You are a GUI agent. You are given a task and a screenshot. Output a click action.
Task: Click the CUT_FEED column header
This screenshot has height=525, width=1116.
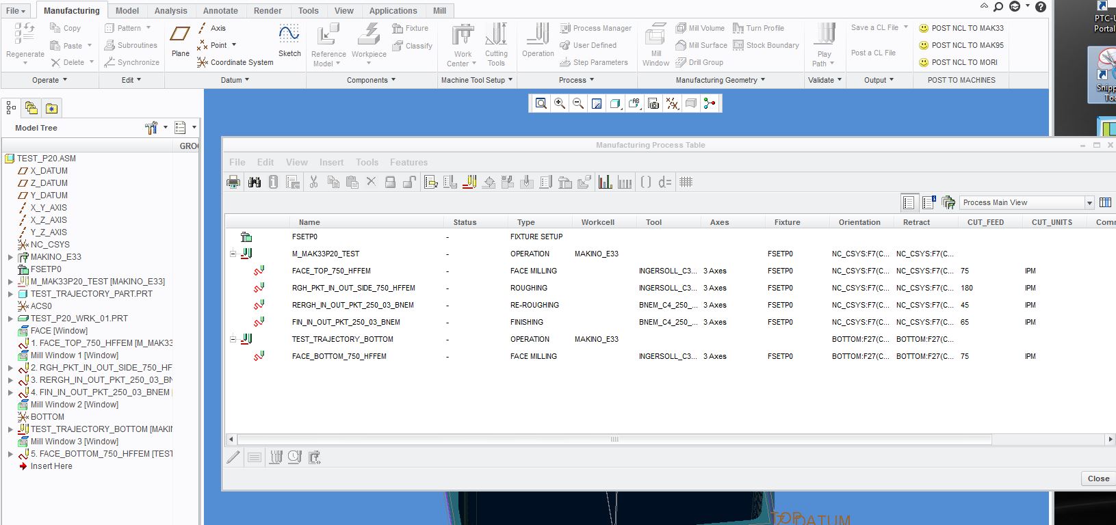point(985,222)
